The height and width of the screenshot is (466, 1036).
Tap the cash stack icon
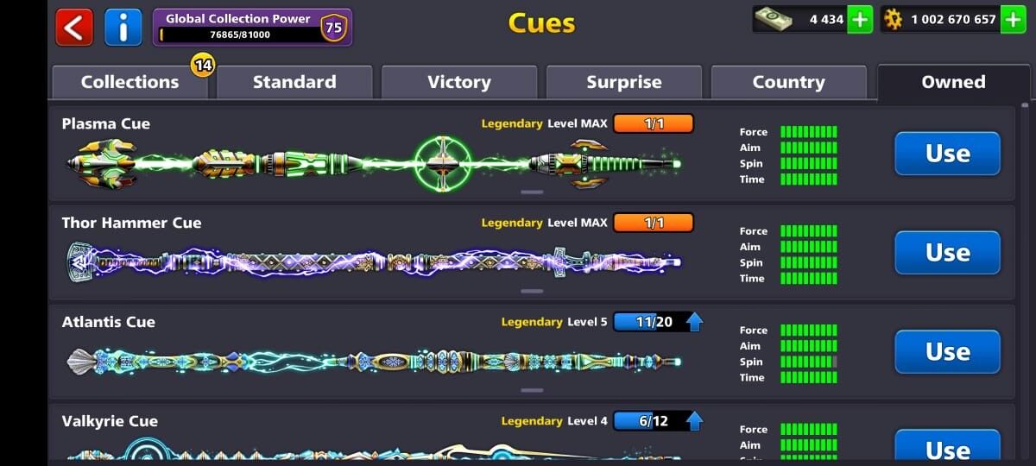click(x=773, y=19)
